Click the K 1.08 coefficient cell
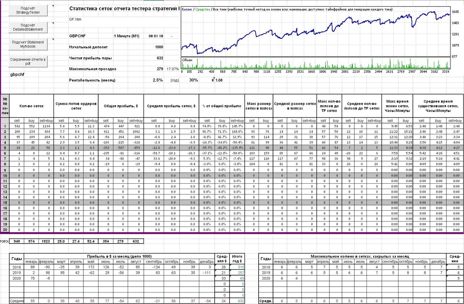 (x=217, y=80)
